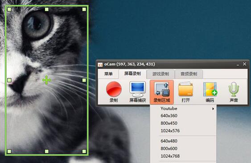Click the bottom-right handle of capture frame

coord(84,151)
